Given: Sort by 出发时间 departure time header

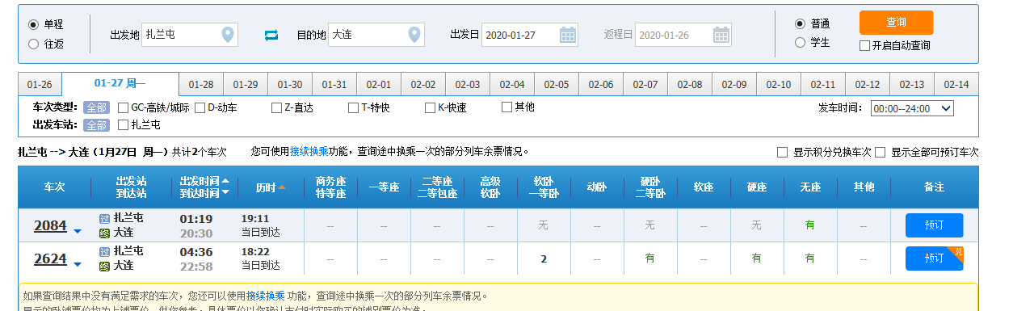Looking at the screenshot, I should pyautogui.click(x=204, y=181).
